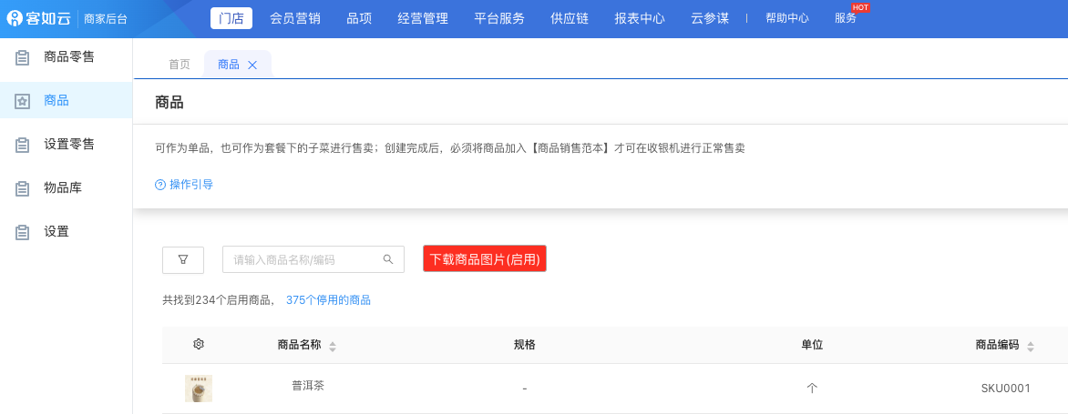Click the 设置零售 sidebar icon
This screenshot has height=414, width=1068.
click(x=23, y=145)
